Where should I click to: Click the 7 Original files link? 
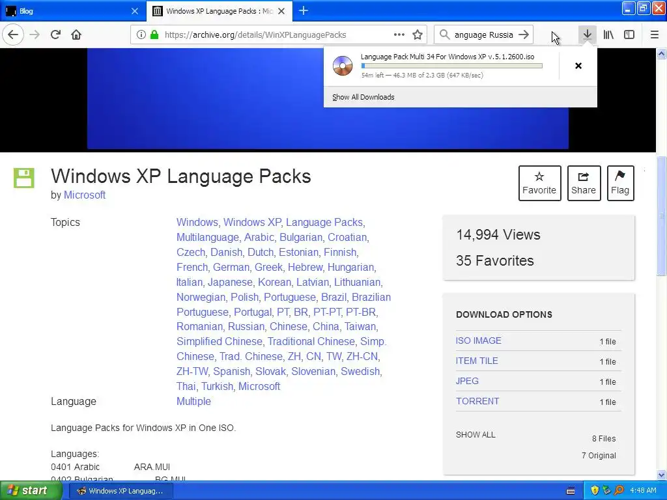click(x=599, y=455)
